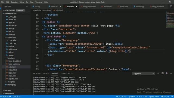Open the terminal selector dropdown '1: python'

click(x=144, y=73)
